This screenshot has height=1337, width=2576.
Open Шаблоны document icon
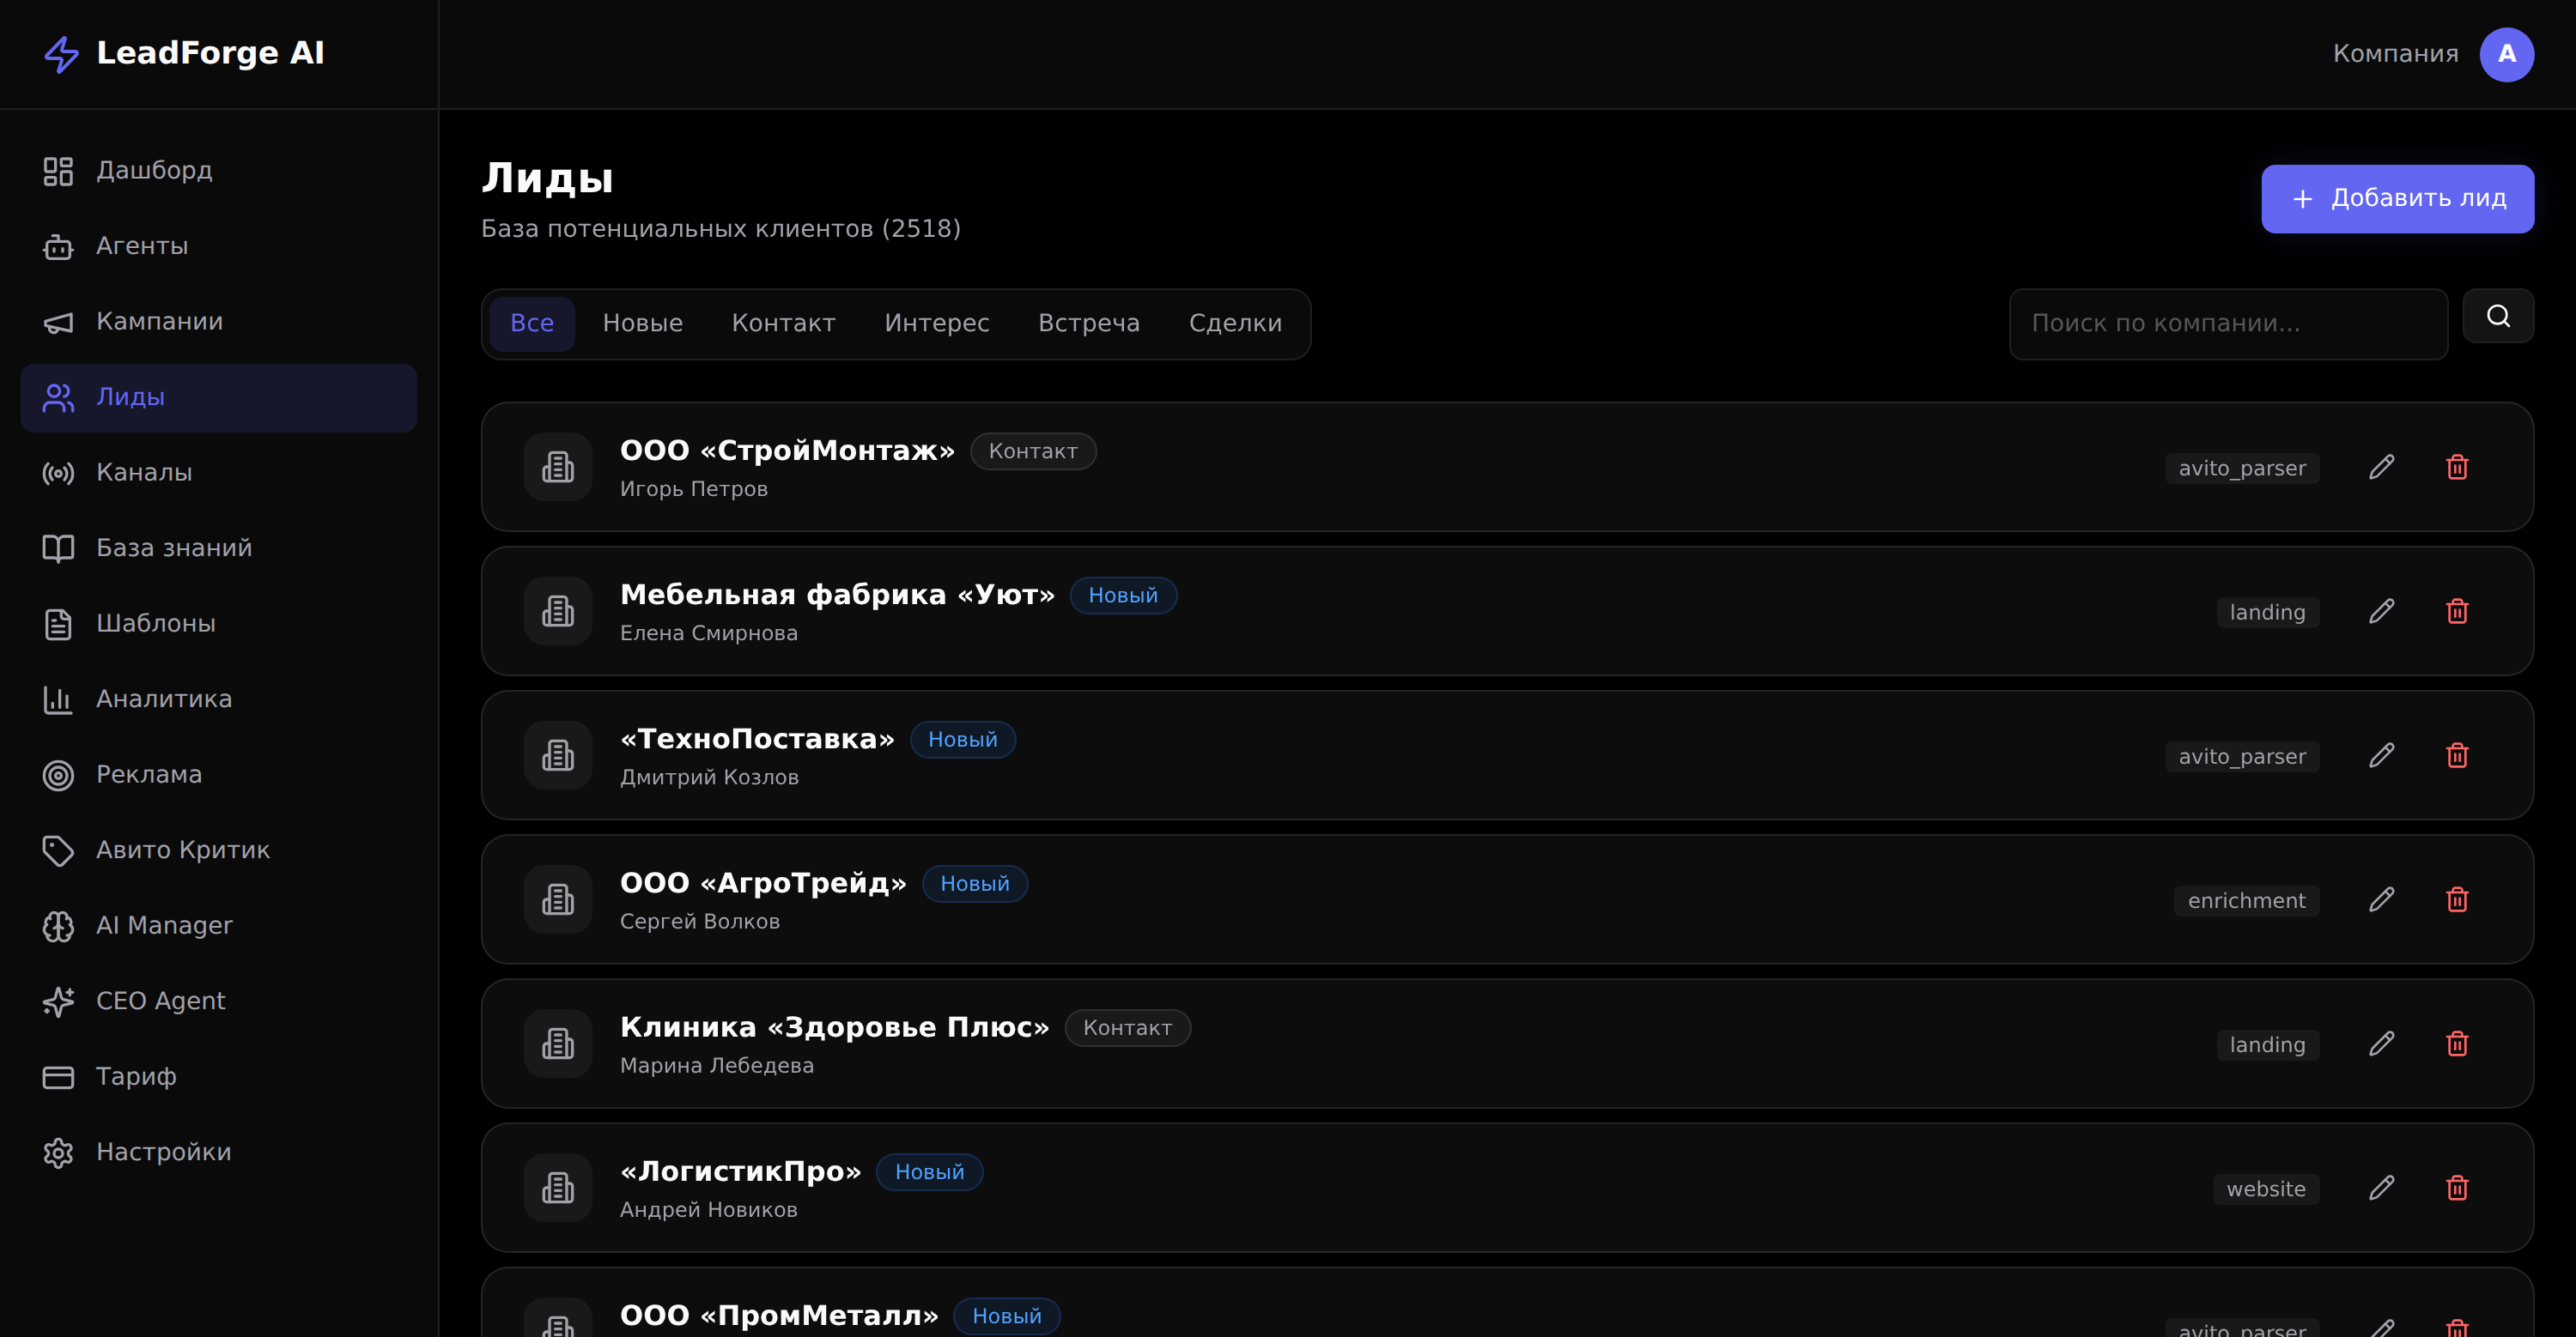[58, 624]
